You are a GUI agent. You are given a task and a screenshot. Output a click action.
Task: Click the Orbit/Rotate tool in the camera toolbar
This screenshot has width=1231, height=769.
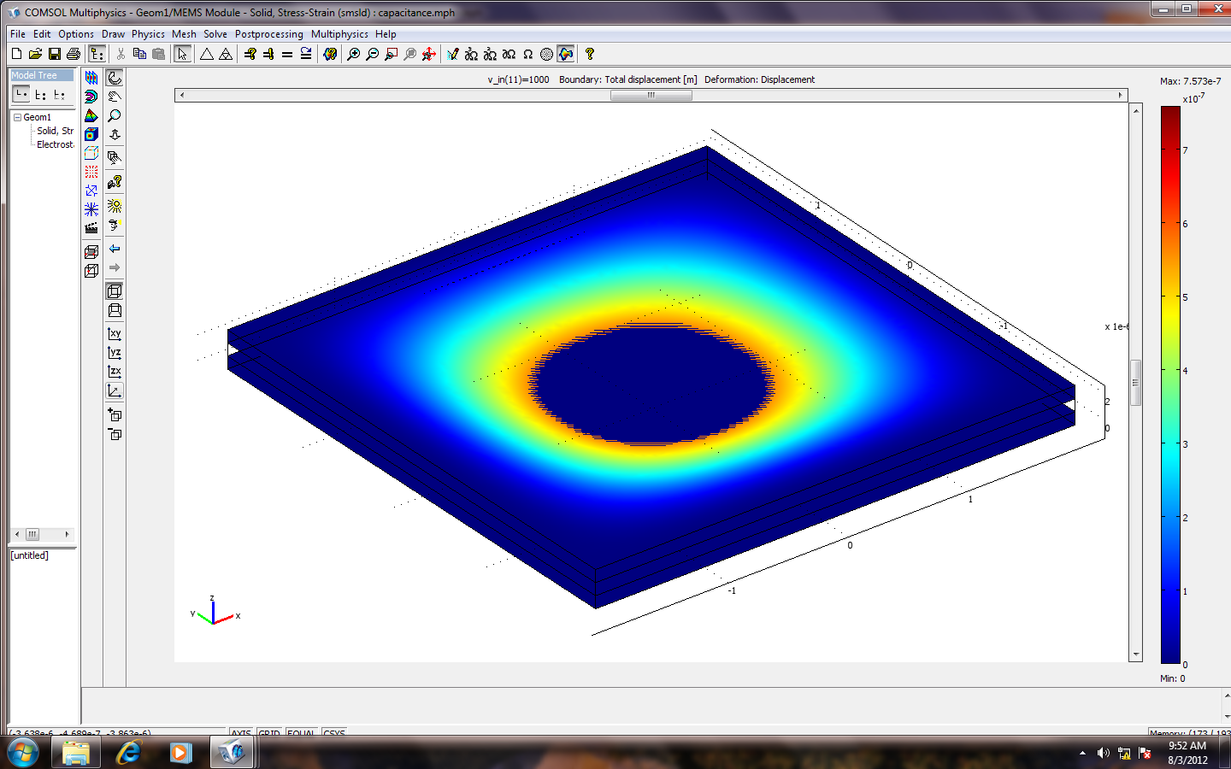click(115, 78)
